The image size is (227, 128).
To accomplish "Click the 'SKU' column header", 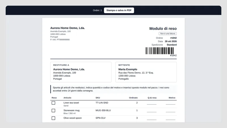I will pos(98,98).
